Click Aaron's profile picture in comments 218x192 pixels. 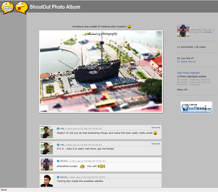[x=47, y=181]
